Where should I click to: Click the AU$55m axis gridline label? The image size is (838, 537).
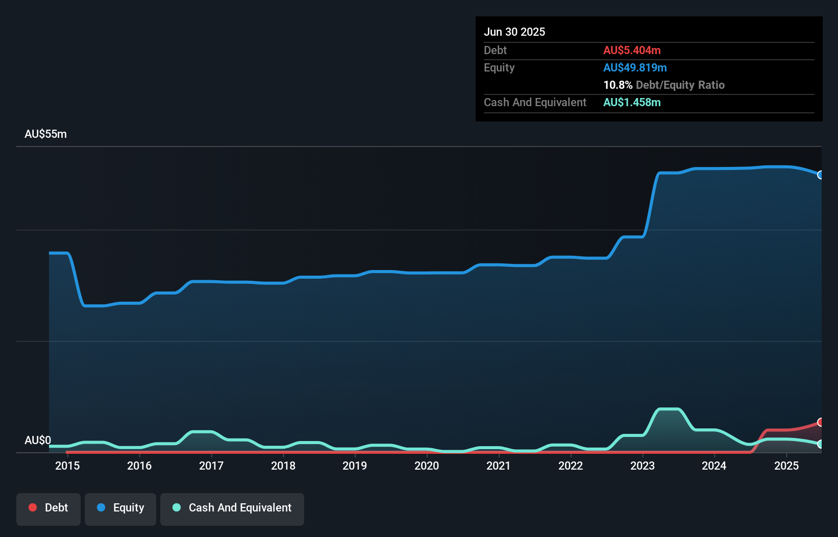[x=45, y=134]
